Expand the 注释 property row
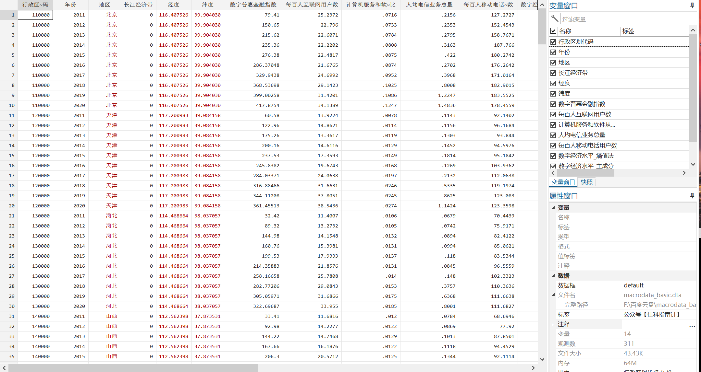The width and height of the screenshot is (701, 372). (x=553, y=324)
